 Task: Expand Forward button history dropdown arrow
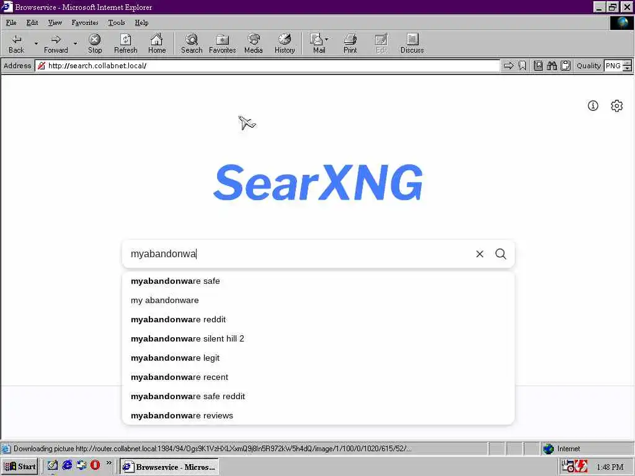tap(75, 43)
